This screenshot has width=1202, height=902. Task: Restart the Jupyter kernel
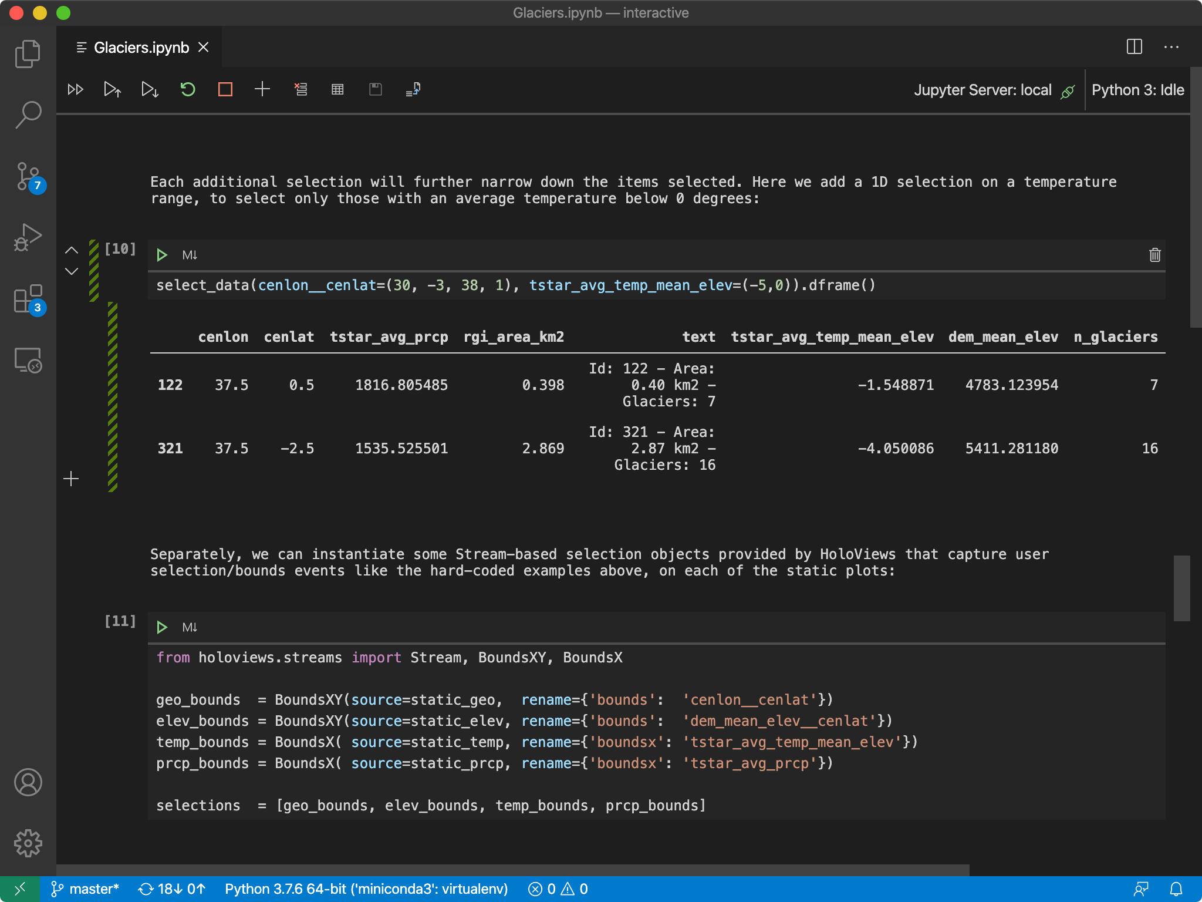[188, 89]
